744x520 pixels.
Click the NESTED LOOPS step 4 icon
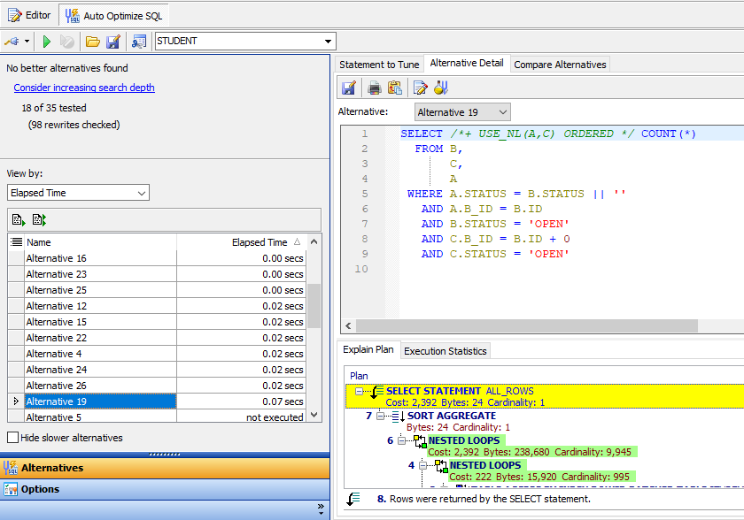point(441,466)
